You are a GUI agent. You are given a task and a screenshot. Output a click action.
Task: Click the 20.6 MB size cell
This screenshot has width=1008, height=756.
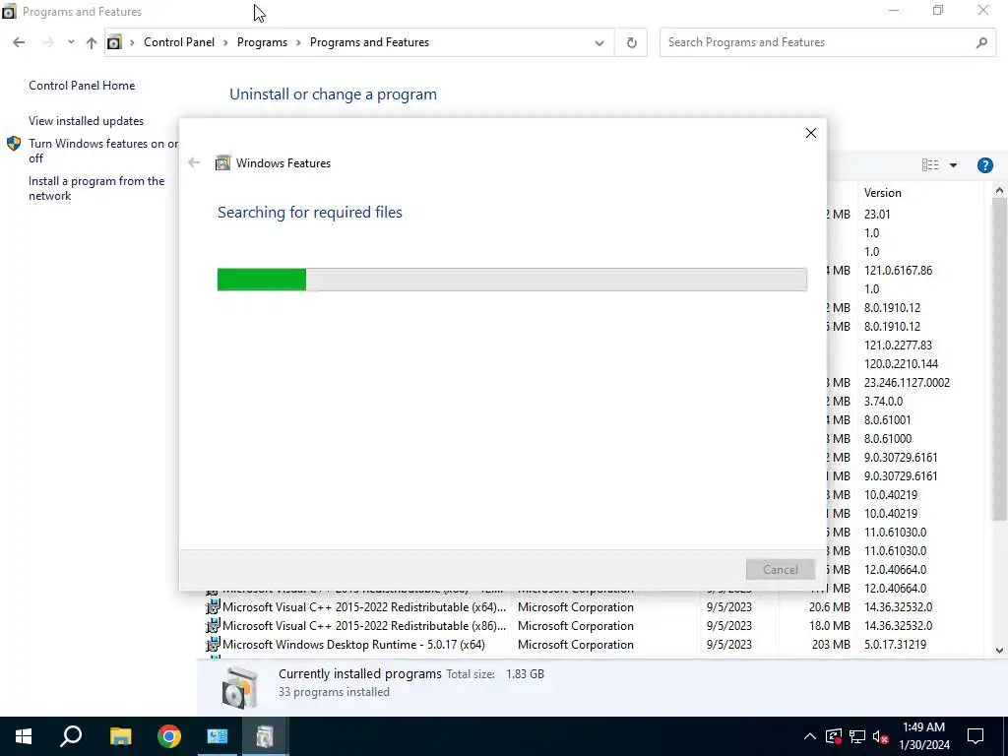coord(829,606)
